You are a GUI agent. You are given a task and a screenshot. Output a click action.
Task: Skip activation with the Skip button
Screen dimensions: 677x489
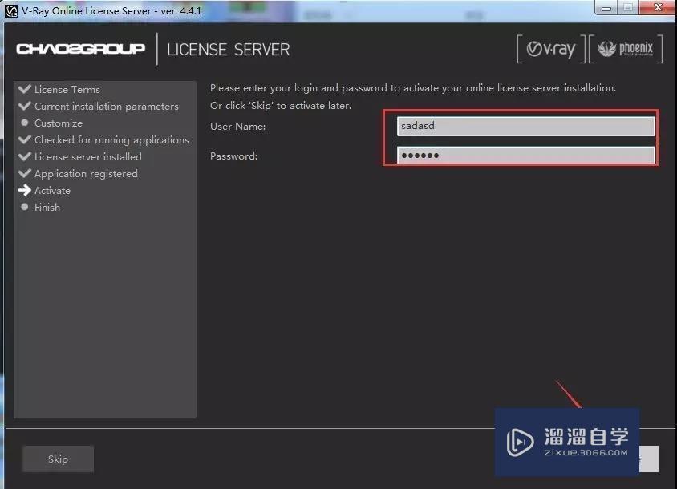click(58, 459)
